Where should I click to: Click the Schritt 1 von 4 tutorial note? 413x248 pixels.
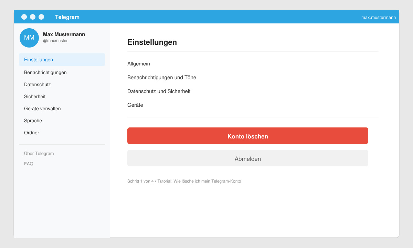coord(184,181)
